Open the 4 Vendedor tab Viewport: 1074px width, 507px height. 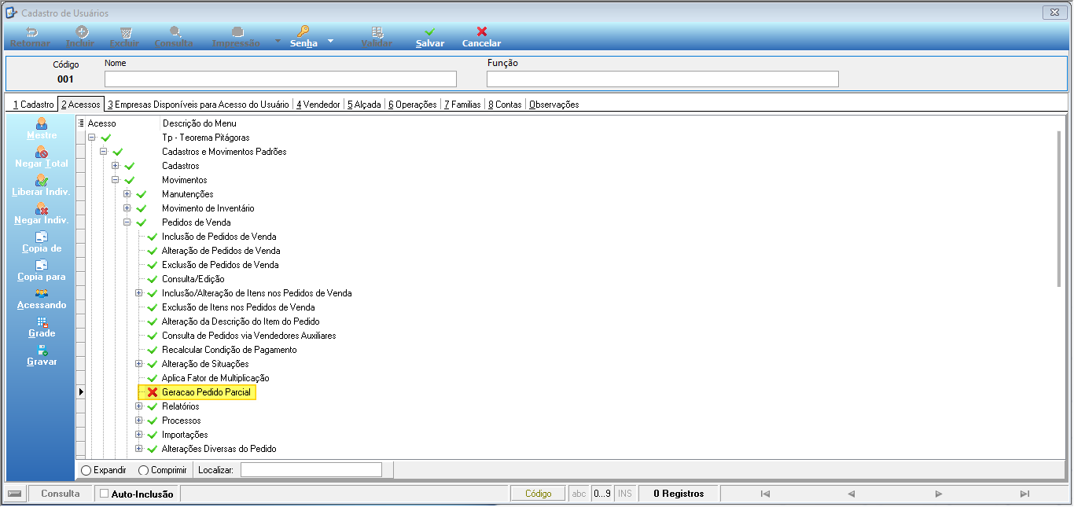(x=318, y=105)
